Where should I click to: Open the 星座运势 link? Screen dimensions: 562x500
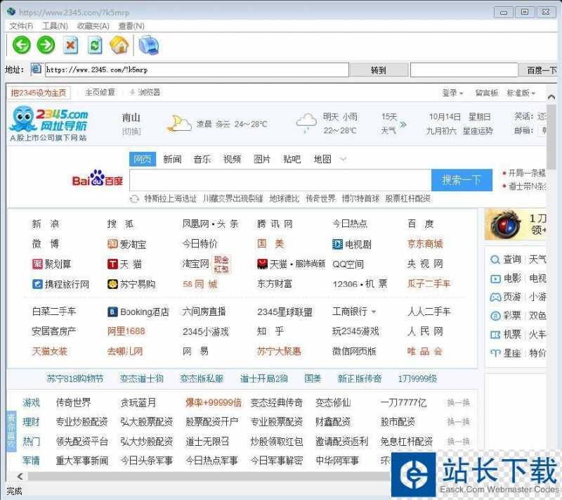pyautogui.click(x=478, y=131)
